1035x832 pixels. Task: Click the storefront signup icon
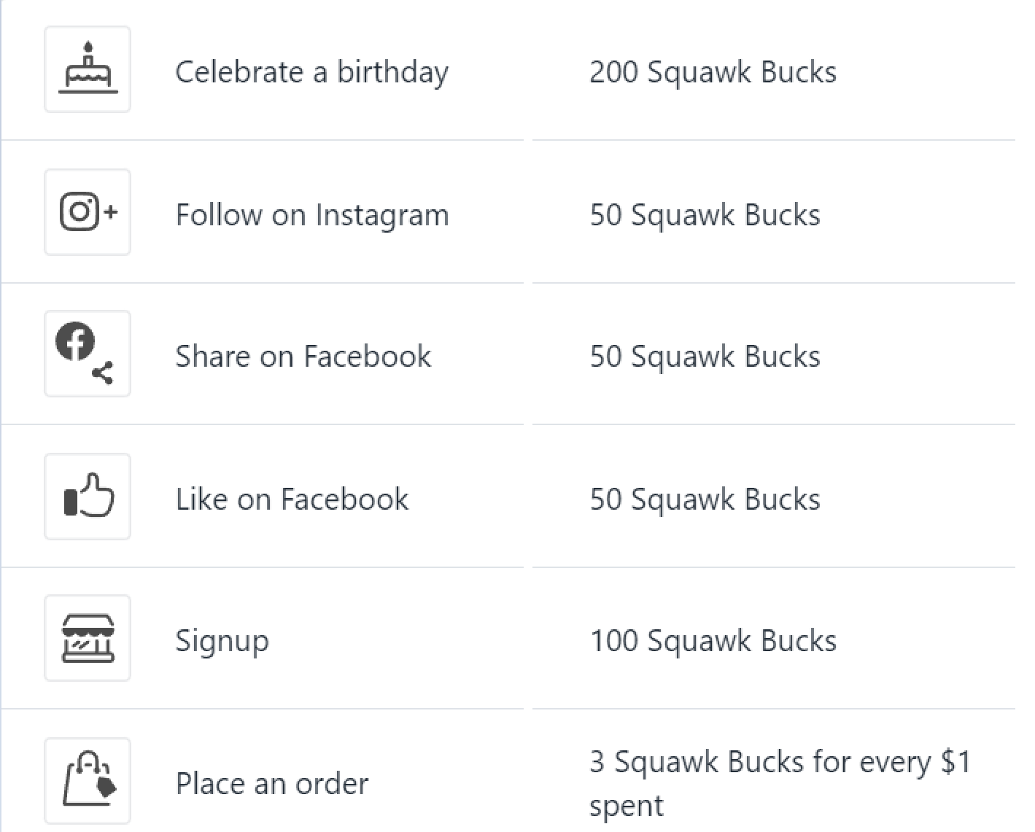coord(88,638)
